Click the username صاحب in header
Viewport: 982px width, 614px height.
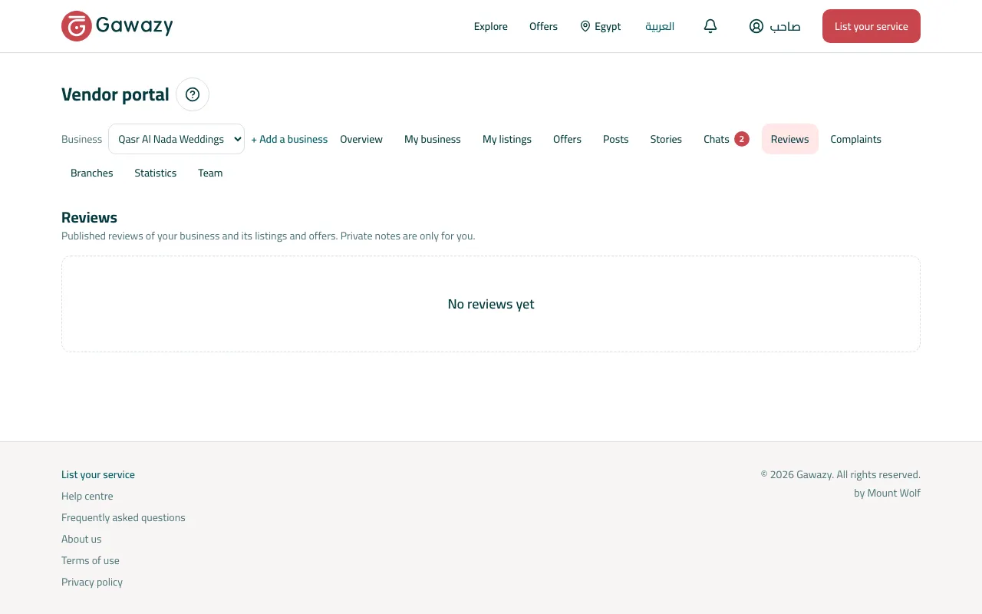tap(785, 26)
